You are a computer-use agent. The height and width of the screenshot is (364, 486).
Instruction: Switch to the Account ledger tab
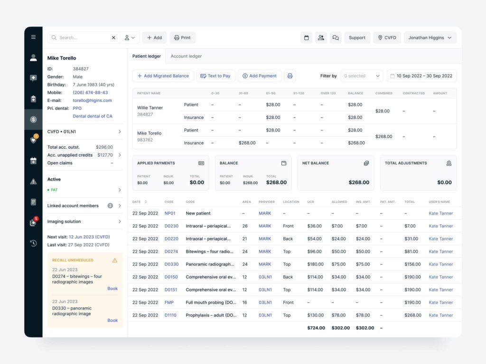(x=186, y=56)
